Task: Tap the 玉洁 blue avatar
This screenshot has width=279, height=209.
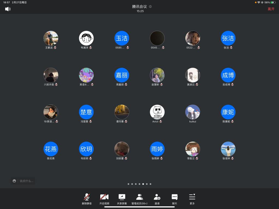Action: [122, 38]
